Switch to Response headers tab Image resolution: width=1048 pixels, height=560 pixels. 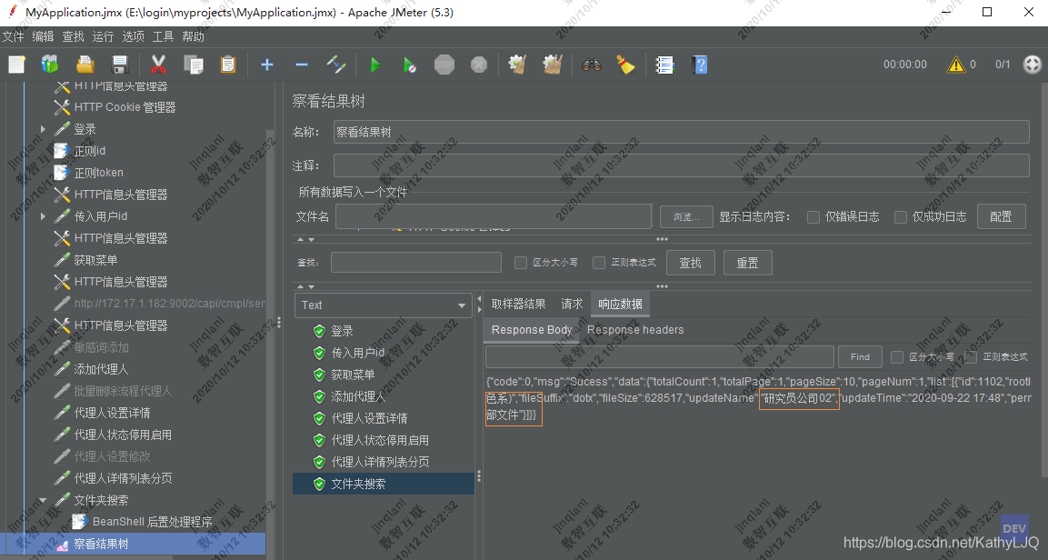click(x=635, y=330)
